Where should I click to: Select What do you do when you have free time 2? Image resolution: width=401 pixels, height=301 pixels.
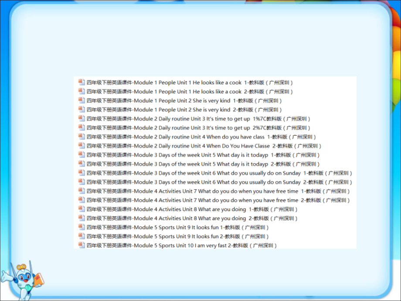(218, 200)
